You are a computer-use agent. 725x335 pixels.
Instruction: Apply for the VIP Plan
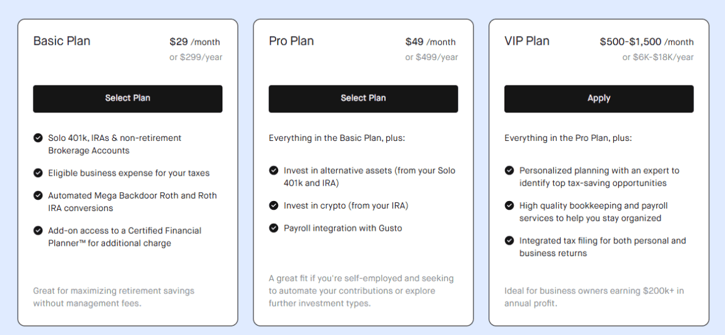(599, 99)
